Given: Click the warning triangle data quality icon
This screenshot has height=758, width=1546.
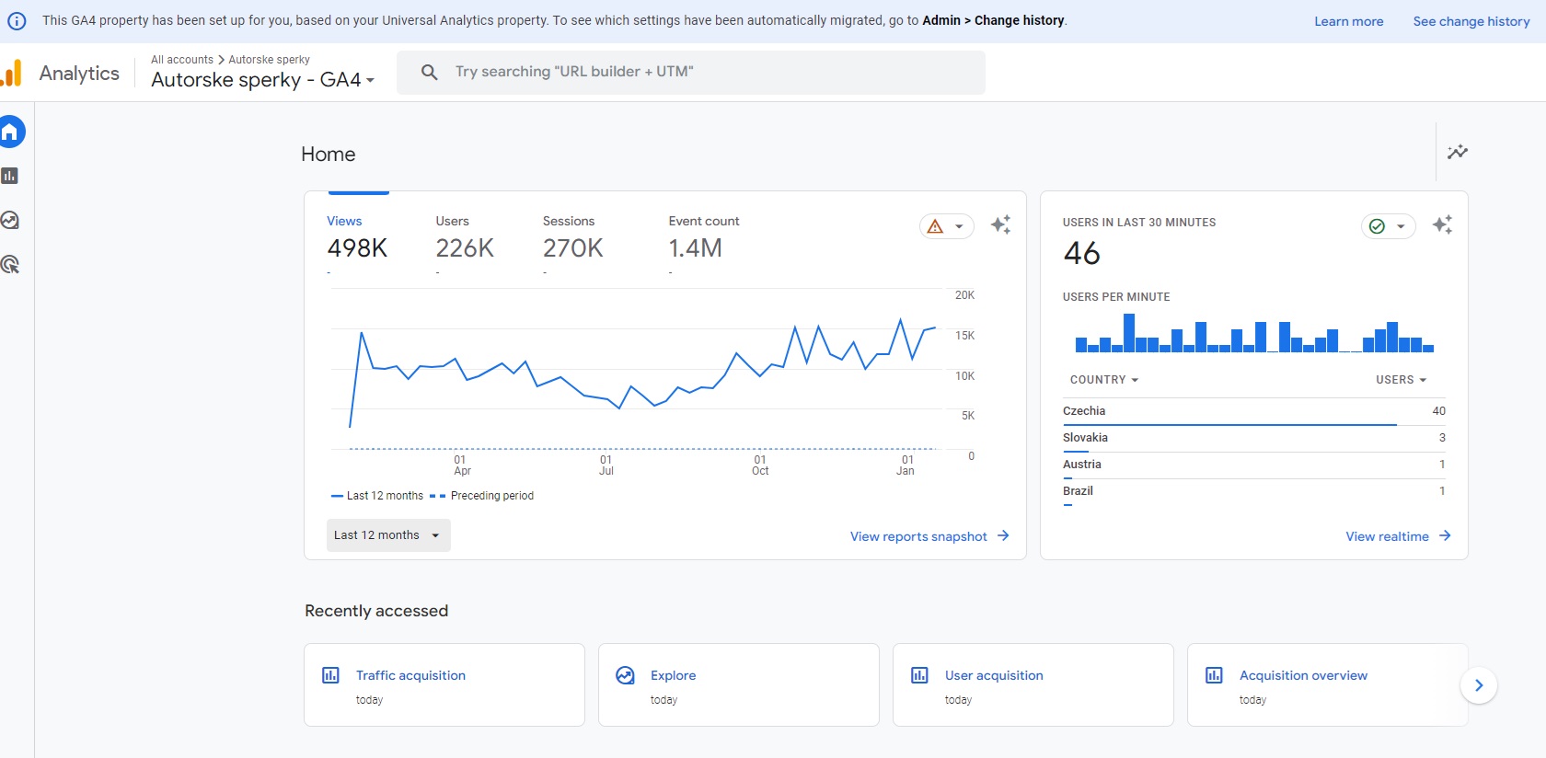Looking at the screenshot, I should 935,226.
